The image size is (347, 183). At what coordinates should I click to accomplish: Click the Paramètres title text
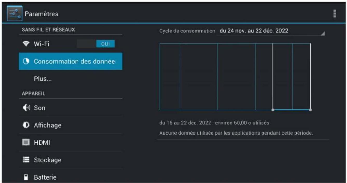tap(42, 14)
